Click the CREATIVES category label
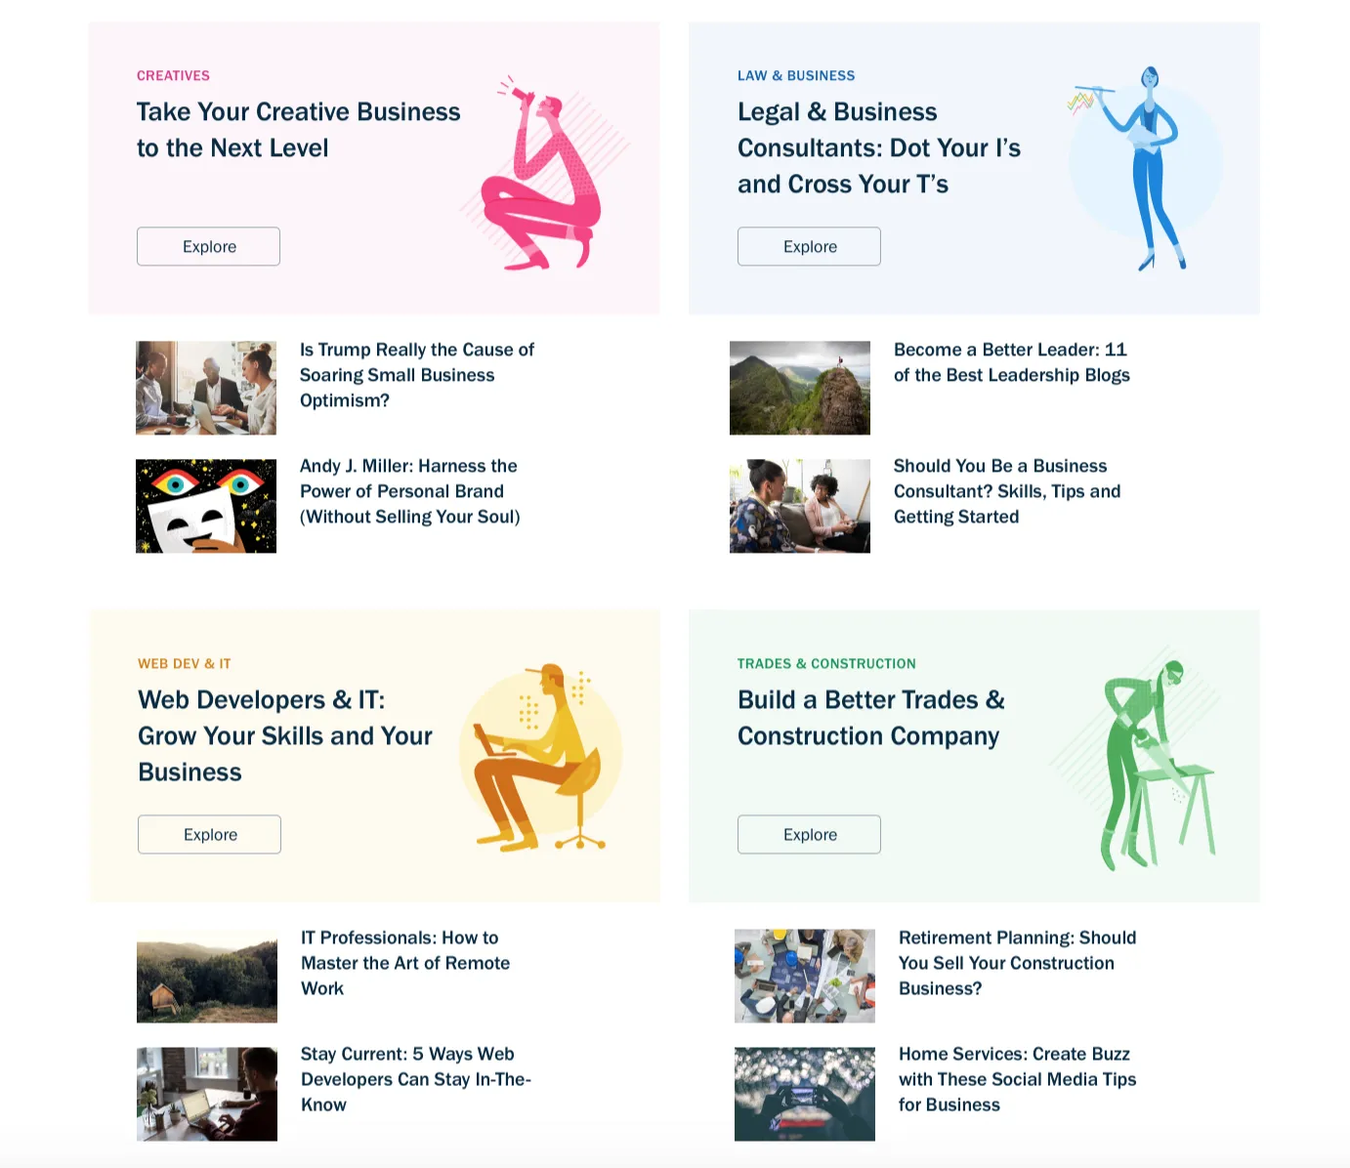 173,75
